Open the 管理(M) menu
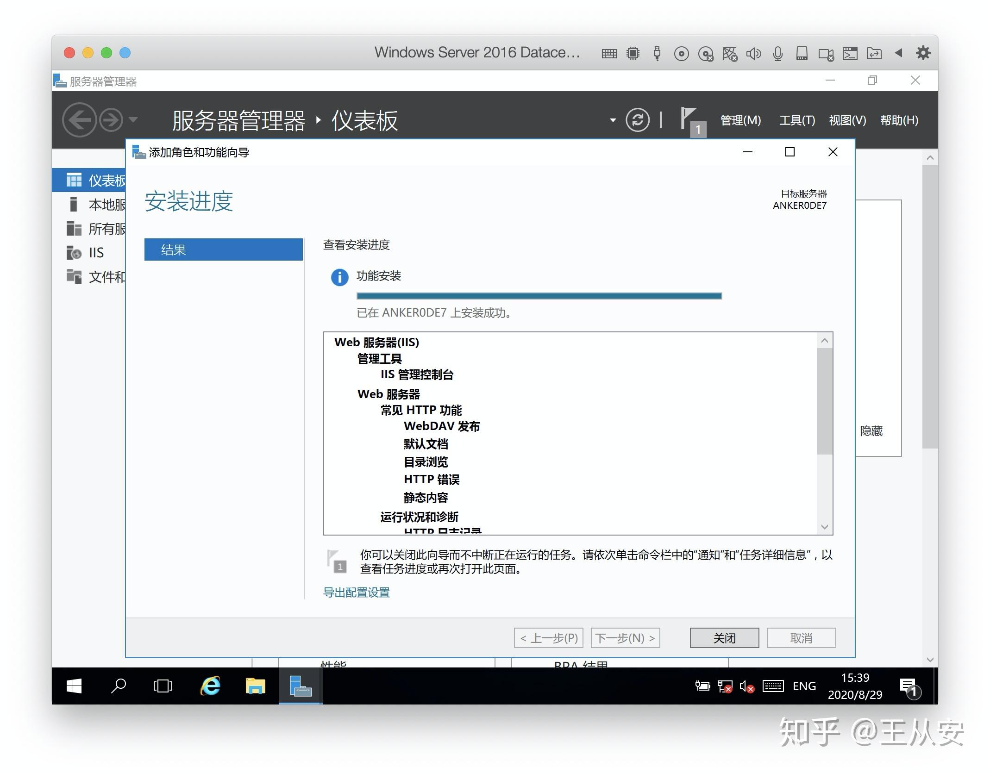Image resolution: width=990 pixels, height=773 pixels. click(x=740, y=120)
